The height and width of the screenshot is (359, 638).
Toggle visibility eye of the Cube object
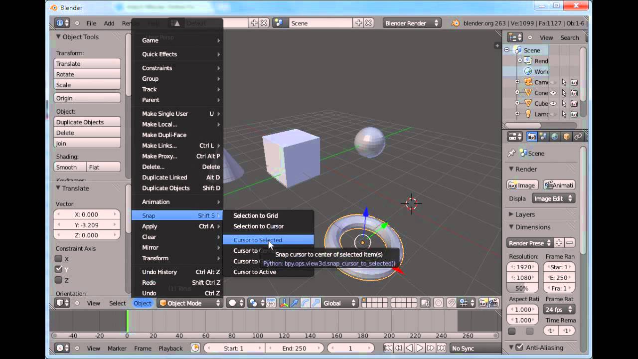553,103
